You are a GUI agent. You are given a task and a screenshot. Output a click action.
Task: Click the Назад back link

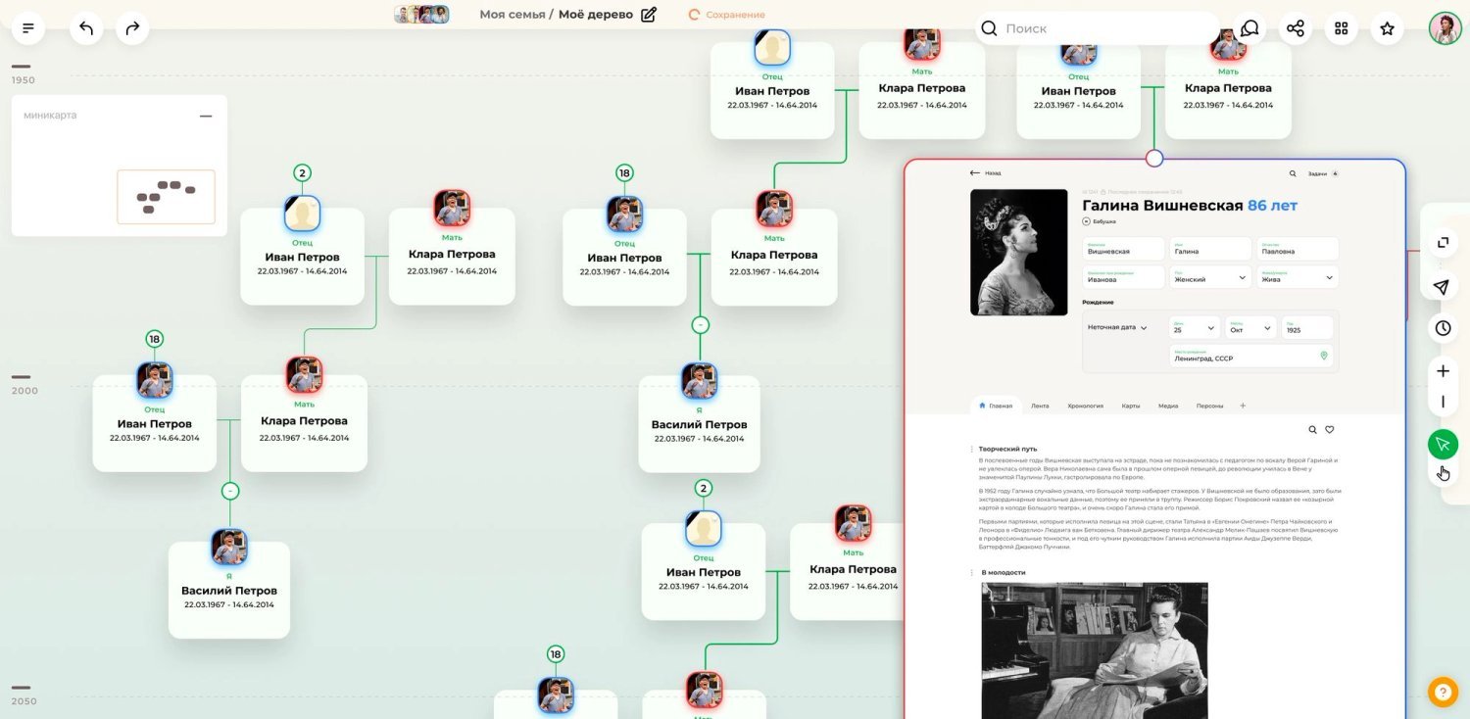coord(986,172)
